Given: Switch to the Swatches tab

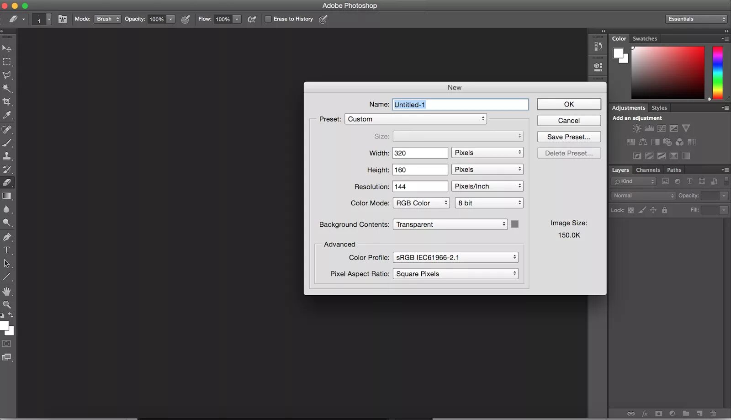Looking at the screenshot, I should 645,39.
